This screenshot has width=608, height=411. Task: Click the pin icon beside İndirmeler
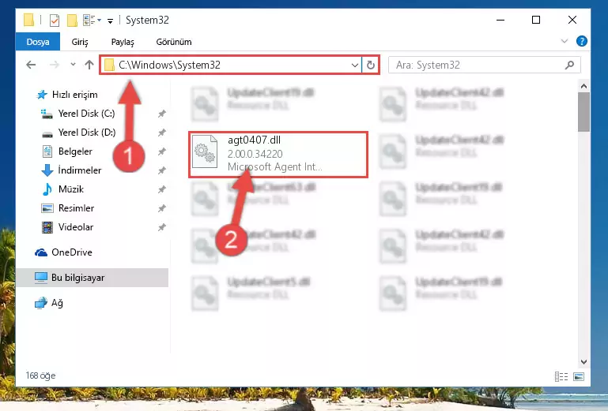point(162,170)
